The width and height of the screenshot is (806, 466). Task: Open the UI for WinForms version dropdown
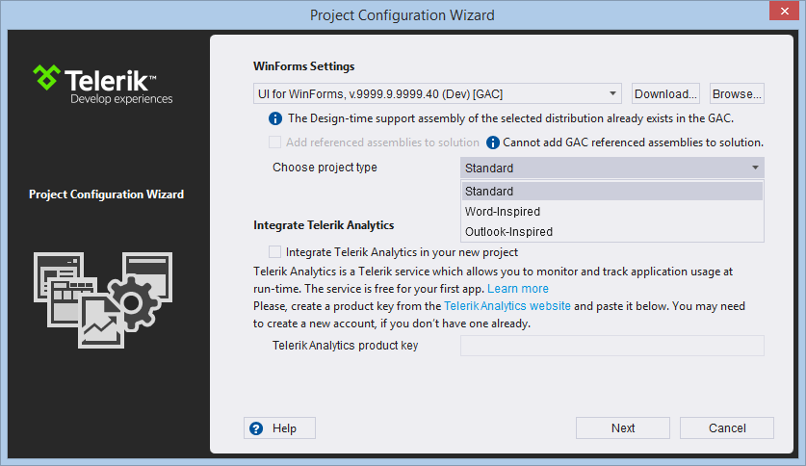[437, 93]
